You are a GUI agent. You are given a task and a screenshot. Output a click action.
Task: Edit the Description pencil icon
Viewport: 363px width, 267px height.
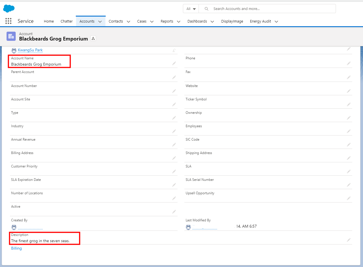[348, 240]
